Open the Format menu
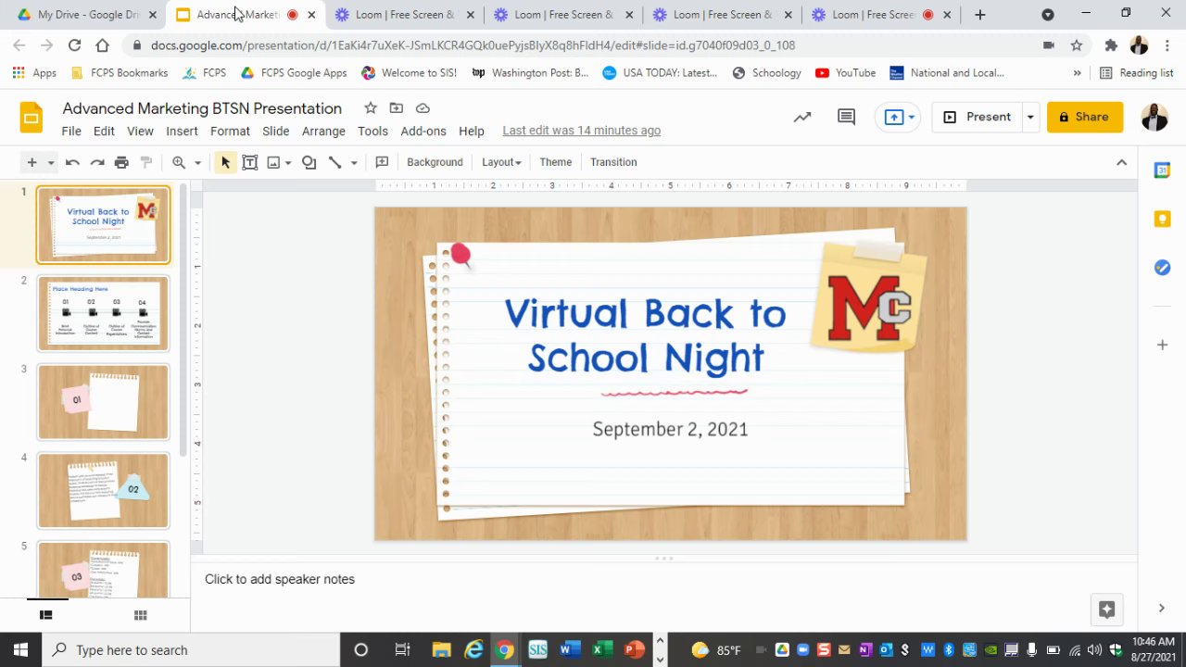 click(230, 132)
